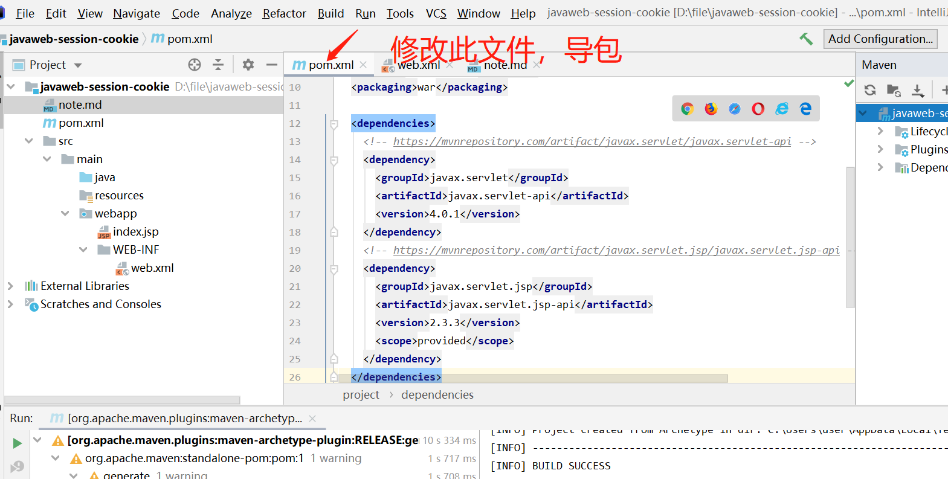Image resolution: width=948 pixels, height=479 pixels.
Task: Click 'project' in the editor breadcrumb
Action: (361, 394)
